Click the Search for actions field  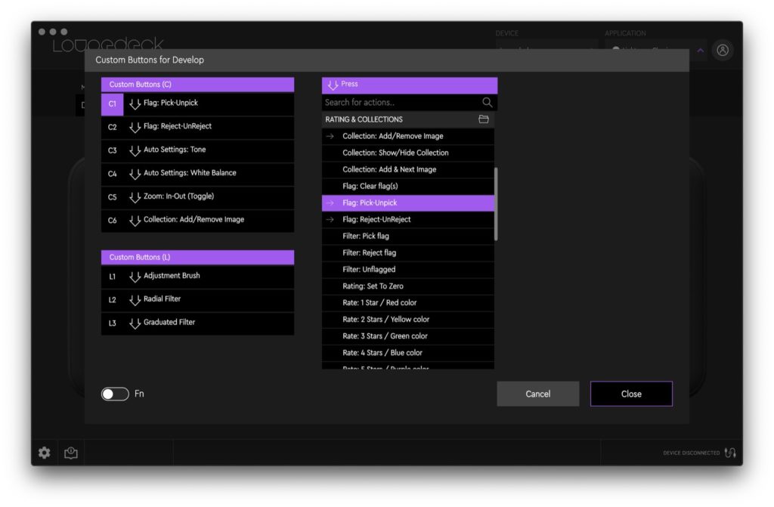[410, 102]
